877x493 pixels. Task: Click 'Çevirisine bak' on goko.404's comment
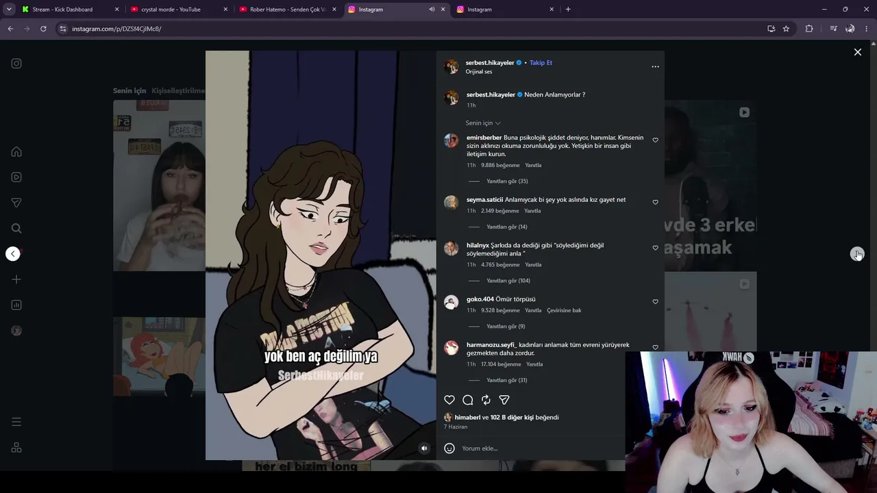(x=564, y=311)
